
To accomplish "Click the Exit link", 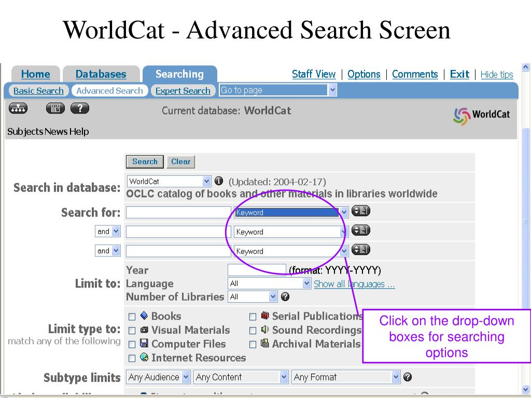I will pyautogui.click(x=459, y=74).
